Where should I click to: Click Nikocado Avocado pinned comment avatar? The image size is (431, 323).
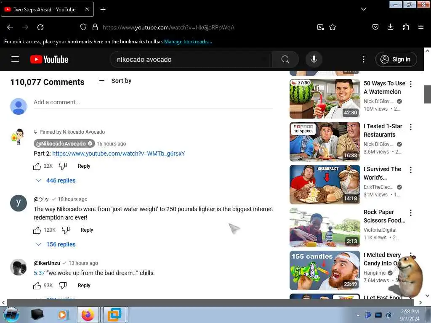pos(18,137)
